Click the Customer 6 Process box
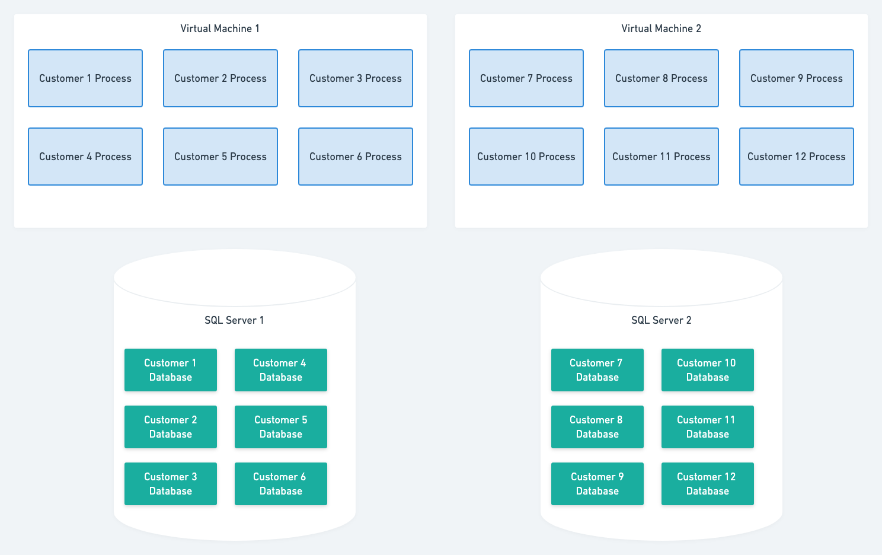This screenshot has width=882, height=555. (x=355, y=156)
